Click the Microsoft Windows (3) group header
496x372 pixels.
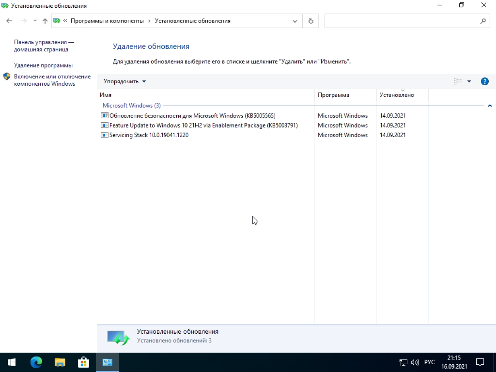point(132,105)
